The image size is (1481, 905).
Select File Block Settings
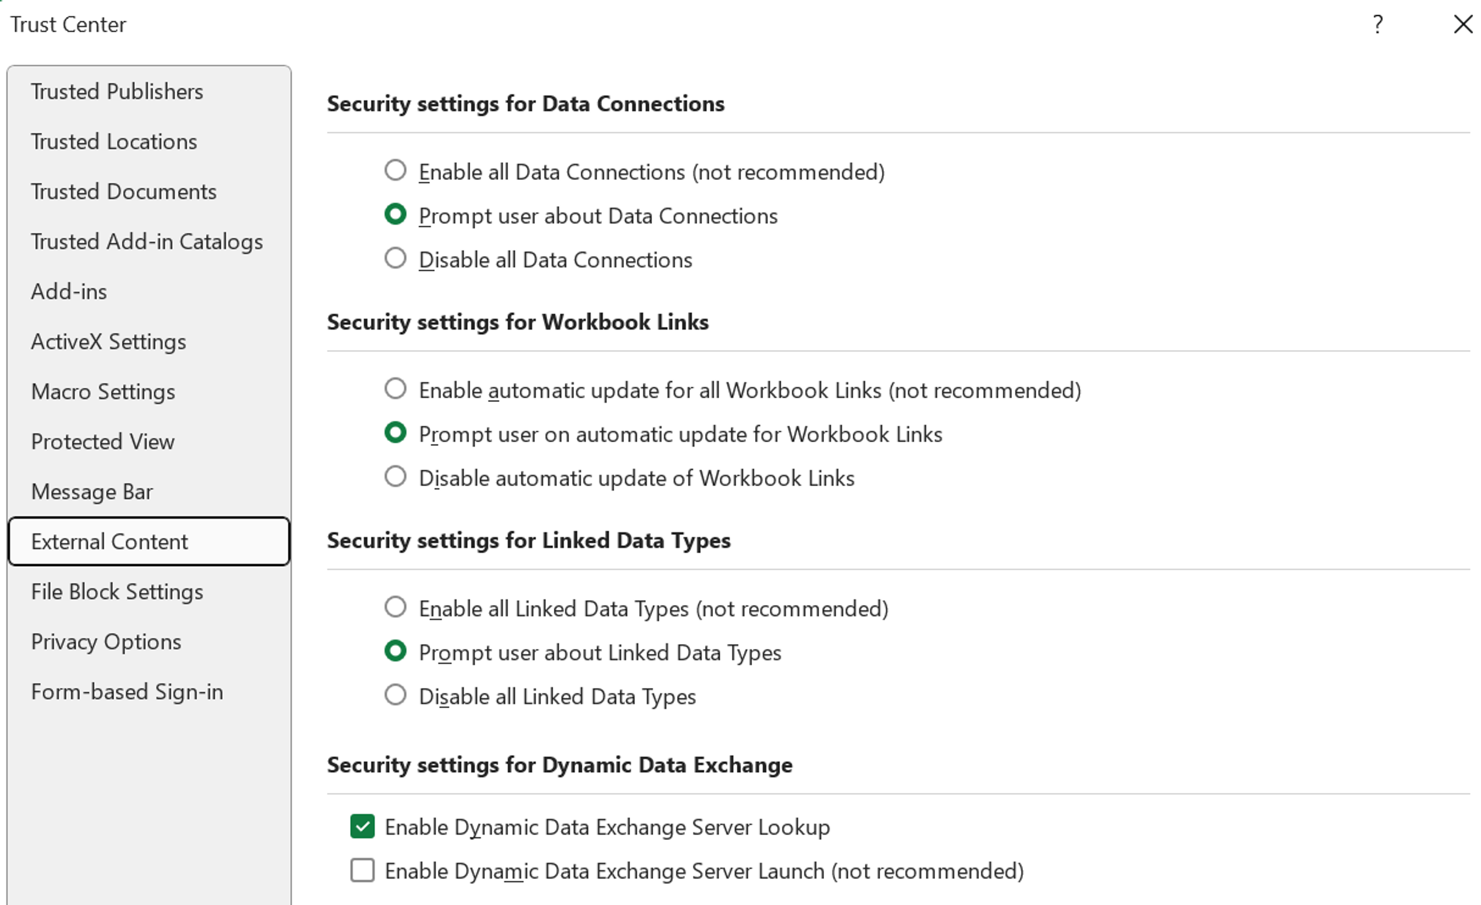coord(117,591)
